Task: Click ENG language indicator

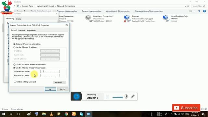Action: coord(187,114)
